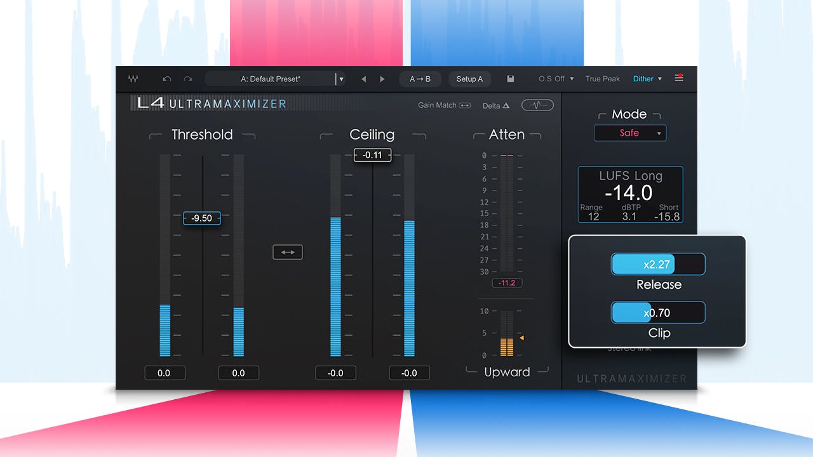Open the waveform monitor icon near Delta
The height and width of the screenshot is (457, 813).
[537, 105]
